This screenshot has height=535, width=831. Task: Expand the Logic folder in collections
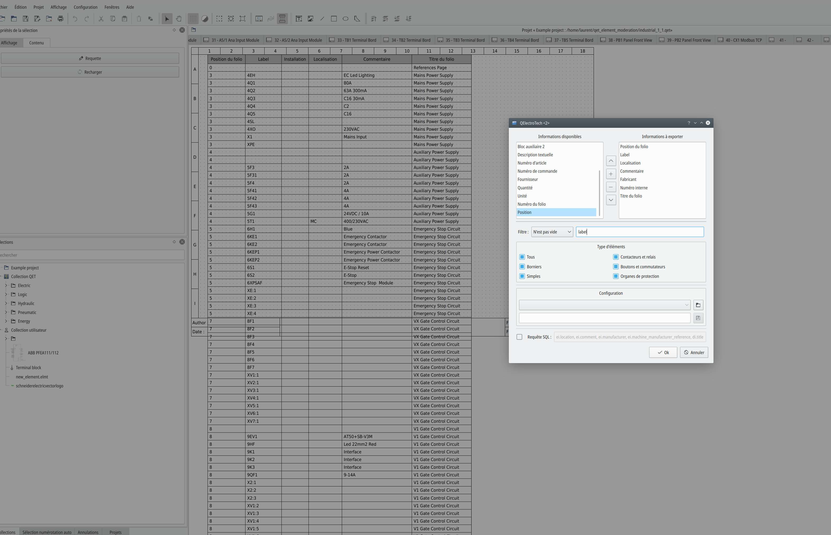click(6, 295)
